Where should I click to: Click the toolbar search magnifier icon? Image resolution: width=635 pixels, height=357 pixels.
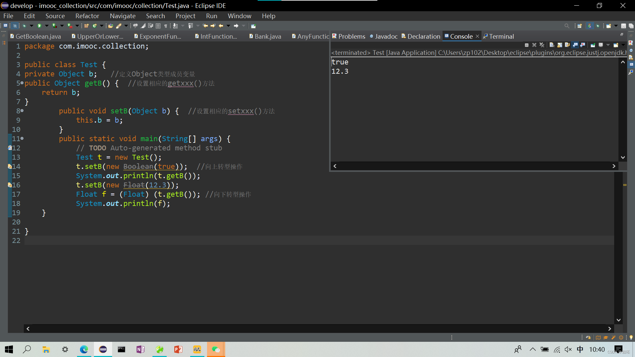click(567, 26)
